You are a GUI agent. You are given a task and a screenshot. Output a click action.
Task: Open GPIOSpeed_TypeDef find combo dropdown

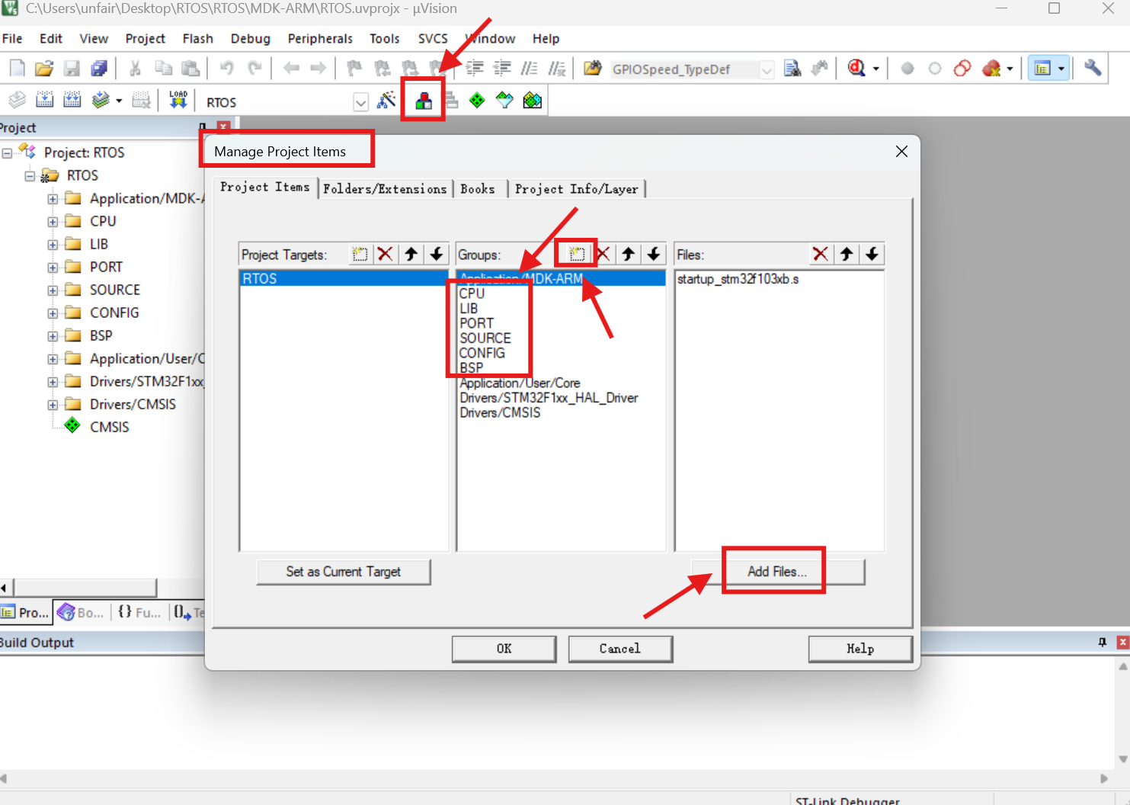pyautogui.click(x=767, y=70)
